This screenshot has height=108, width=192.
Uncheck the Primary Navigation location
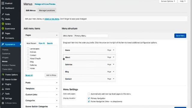(89, 98)
